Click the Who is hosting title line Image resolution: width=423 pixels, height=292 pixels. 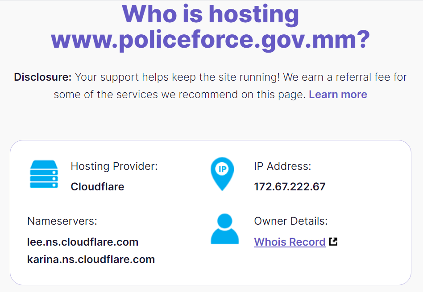point(211,14)
